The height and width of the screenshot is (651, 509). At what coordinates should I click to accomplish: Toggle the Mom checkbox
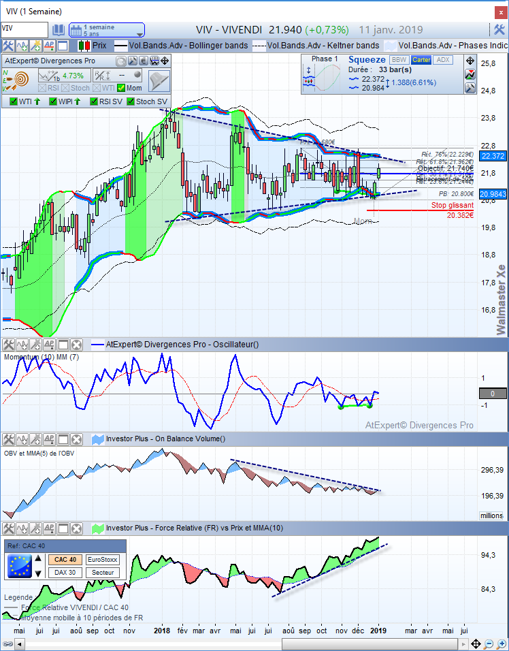(121, 88)
